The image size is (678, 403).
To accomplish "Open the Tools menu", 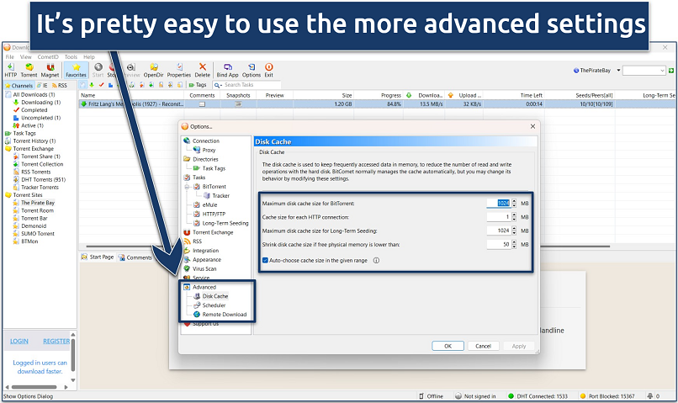I will [71, 57].
